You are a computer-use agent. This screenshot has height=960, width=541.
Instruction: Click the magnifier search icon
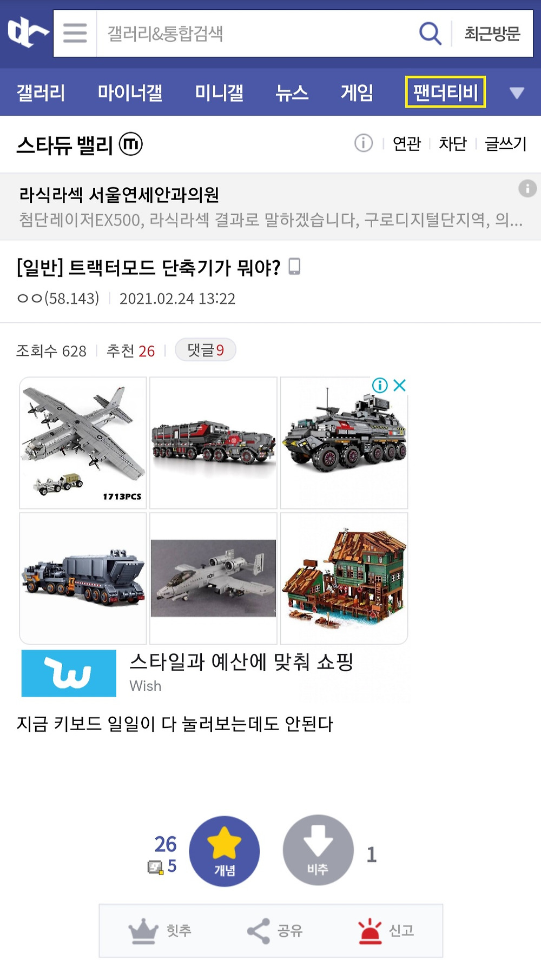[x=430, y=34]
